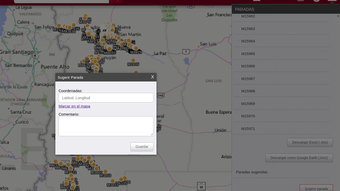This screenshot has height=191, width=340.
Task: Click the Comentario box resize handle
Action: coord(152,135)
